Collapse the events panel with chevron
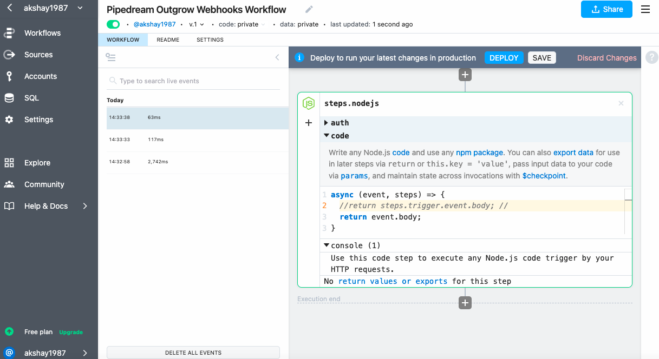Image resolution: width=659 pixels, height=359 pixels. pos(277,57)
